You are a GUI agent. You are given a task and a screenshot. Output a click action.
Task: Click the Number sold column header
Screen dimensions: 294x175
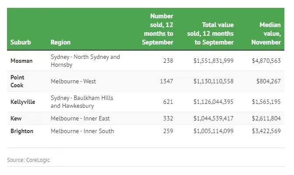point(157,29)
